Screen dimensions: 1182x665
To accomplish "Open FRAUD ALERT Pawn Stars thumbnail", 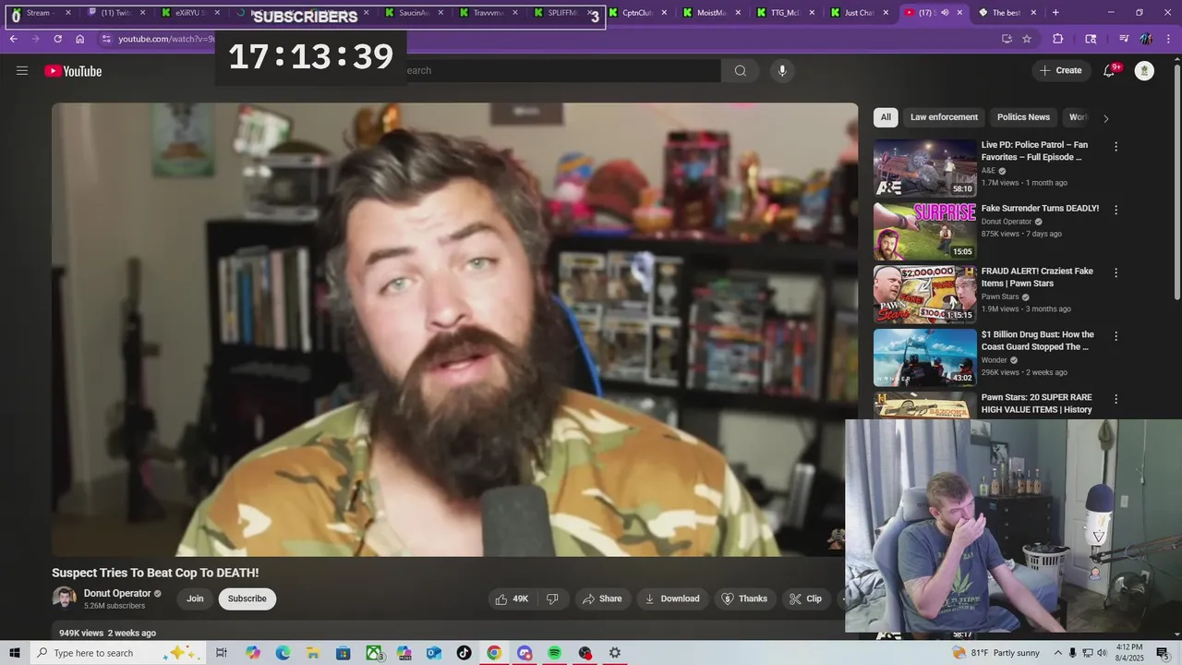I will click(x=924, y=294).
